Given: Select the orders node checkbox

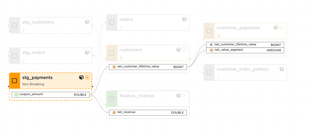Looking at the screenshot, I should (112, 22).
